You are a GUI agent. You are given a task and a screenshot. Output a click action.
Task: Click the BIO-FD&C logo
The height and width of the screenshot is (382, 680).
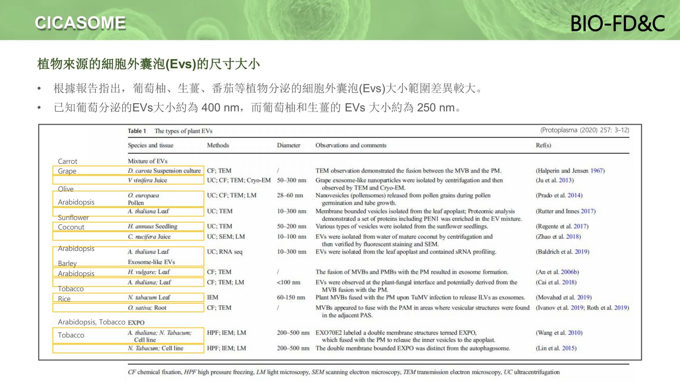pyautogui.click(x=617, y=23)
